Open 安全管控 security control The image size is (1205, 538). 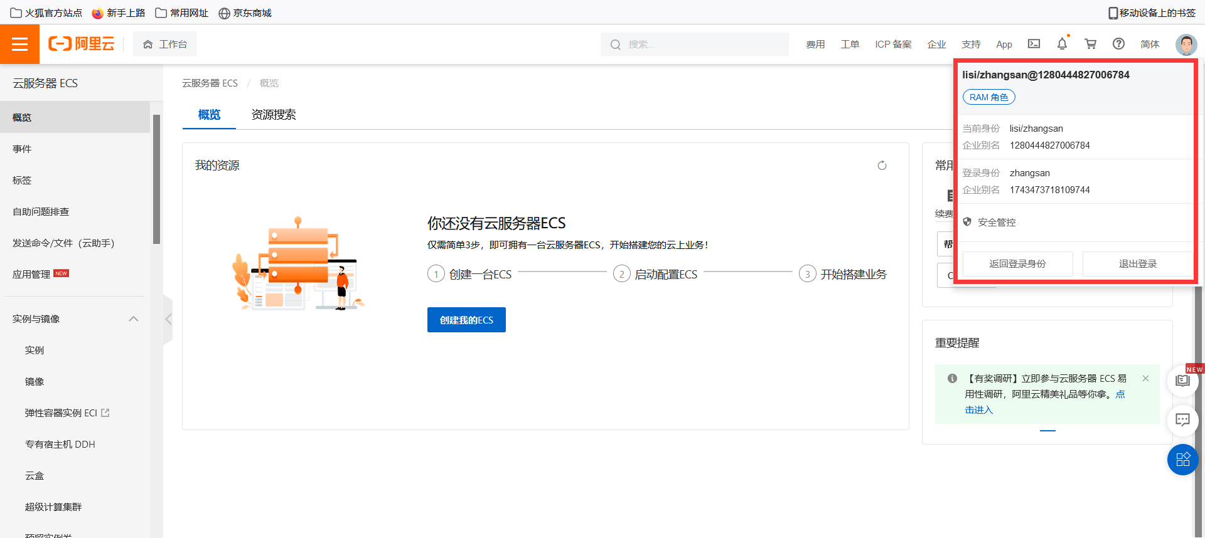pos(997,223)
